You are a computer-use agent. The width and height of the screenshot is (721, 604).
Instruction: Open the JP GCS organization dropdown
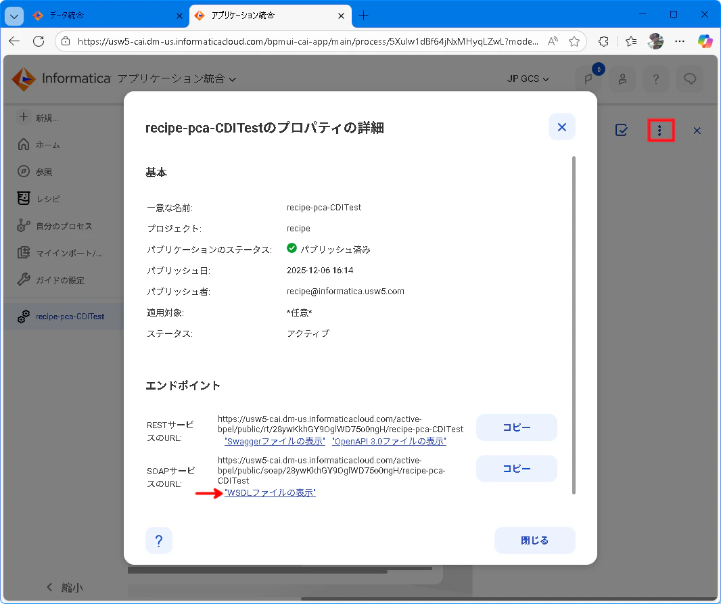click(528, 79)
